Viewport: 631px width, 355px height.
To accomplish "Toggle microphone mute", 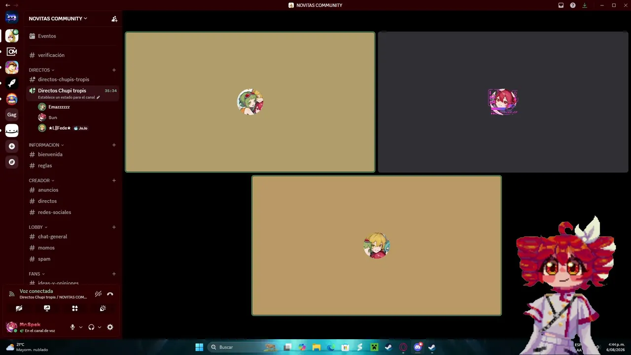I will coord(72,327).
